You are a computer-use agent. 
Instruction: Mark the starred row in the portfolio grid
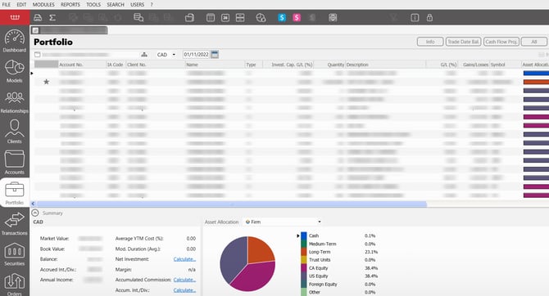tap(46, 82)
